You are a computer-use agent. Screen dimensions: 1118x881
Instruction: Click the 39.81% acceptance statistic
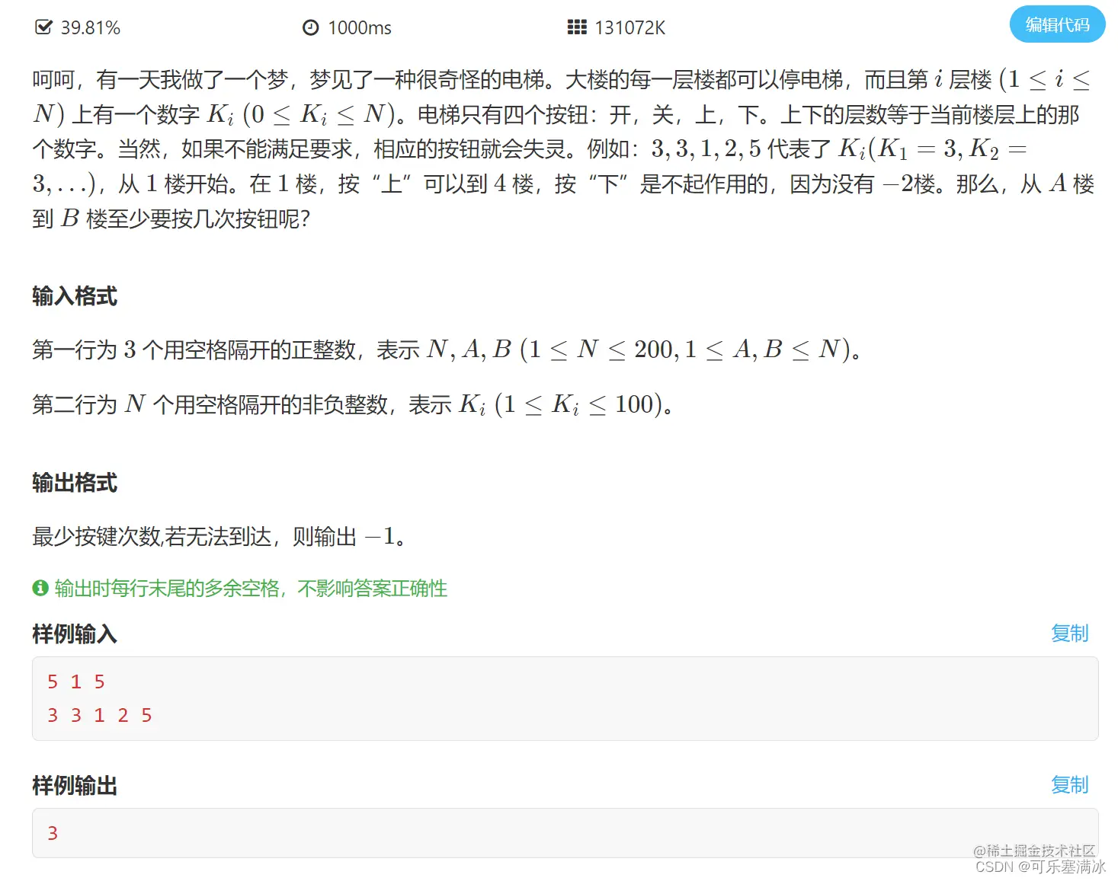(x=91, y=27)
